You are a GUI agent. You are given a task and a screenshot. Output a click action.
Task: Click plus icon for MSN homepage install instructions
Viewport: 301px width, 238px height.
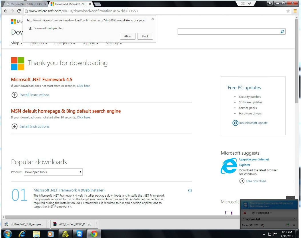14,126
